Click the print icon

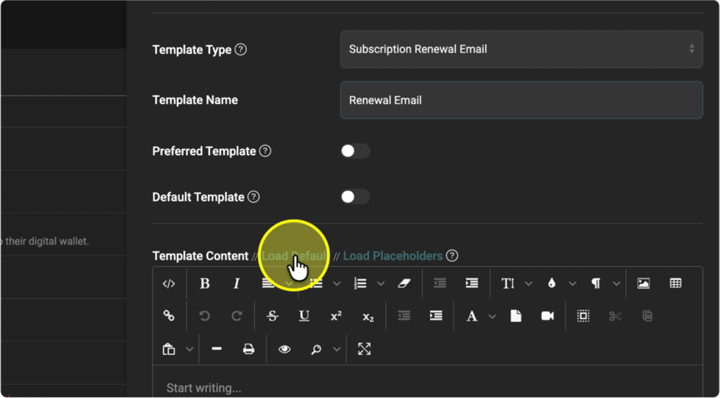click(249, 349)
